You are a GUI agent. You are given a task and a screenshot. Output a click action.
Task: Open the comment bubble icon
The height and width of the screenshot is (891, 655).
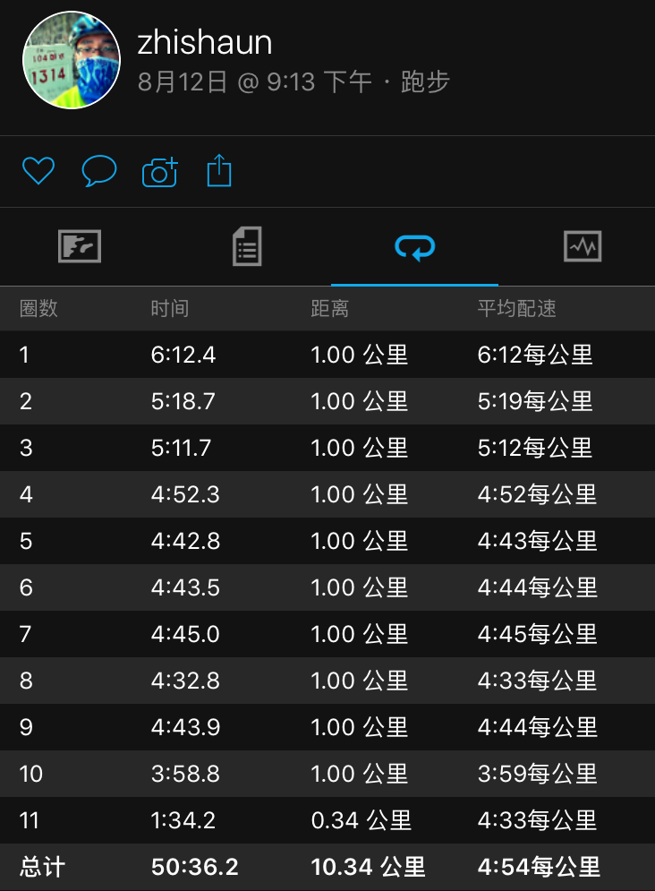click(x=99, y=170)
